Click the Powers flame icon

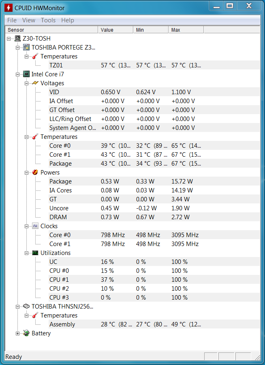[x=35, y=173]
